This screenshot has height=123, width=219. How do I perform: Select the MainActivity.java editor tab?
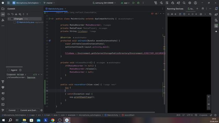[x=55, y=9]
